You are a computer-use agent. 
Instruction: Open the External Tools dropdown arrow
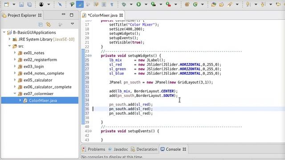coord(176,4)
